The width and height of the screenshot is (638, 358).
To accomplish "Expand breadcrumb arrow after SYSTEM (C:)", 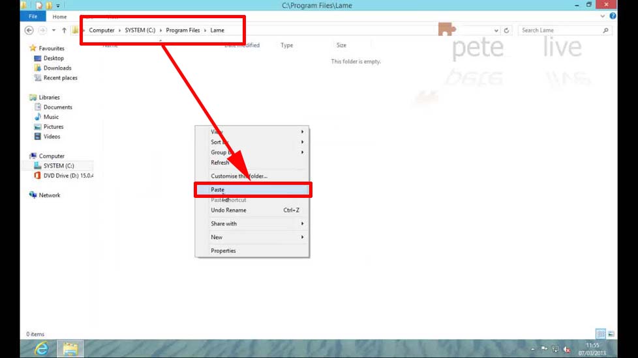I will click(160, 31).
